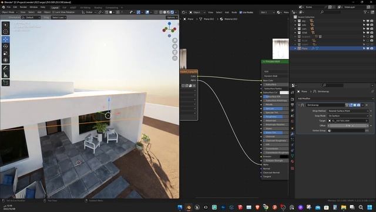Activate the Rotate tool
The image size is (376, 212).
[x=5, y=47]
